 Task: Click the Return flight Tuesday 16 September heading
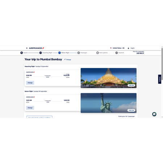tap(36, 91)
